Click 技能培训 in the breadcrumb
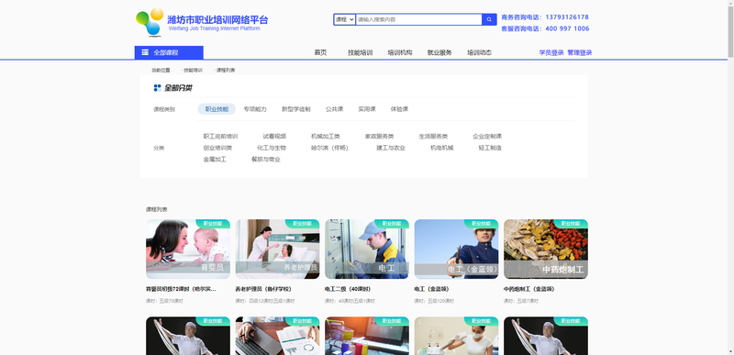Image resolution: width=734 pixels, height=355 pixels. pos(193,70)
